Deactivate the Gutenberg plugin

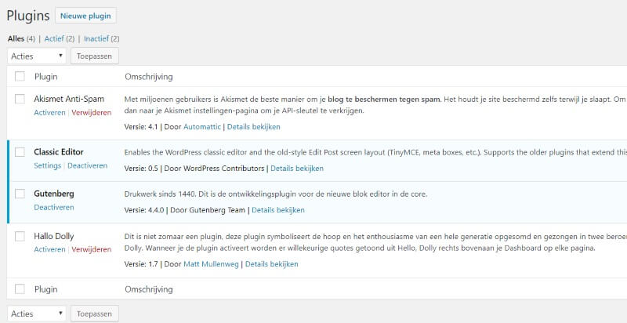click(54, 208)
